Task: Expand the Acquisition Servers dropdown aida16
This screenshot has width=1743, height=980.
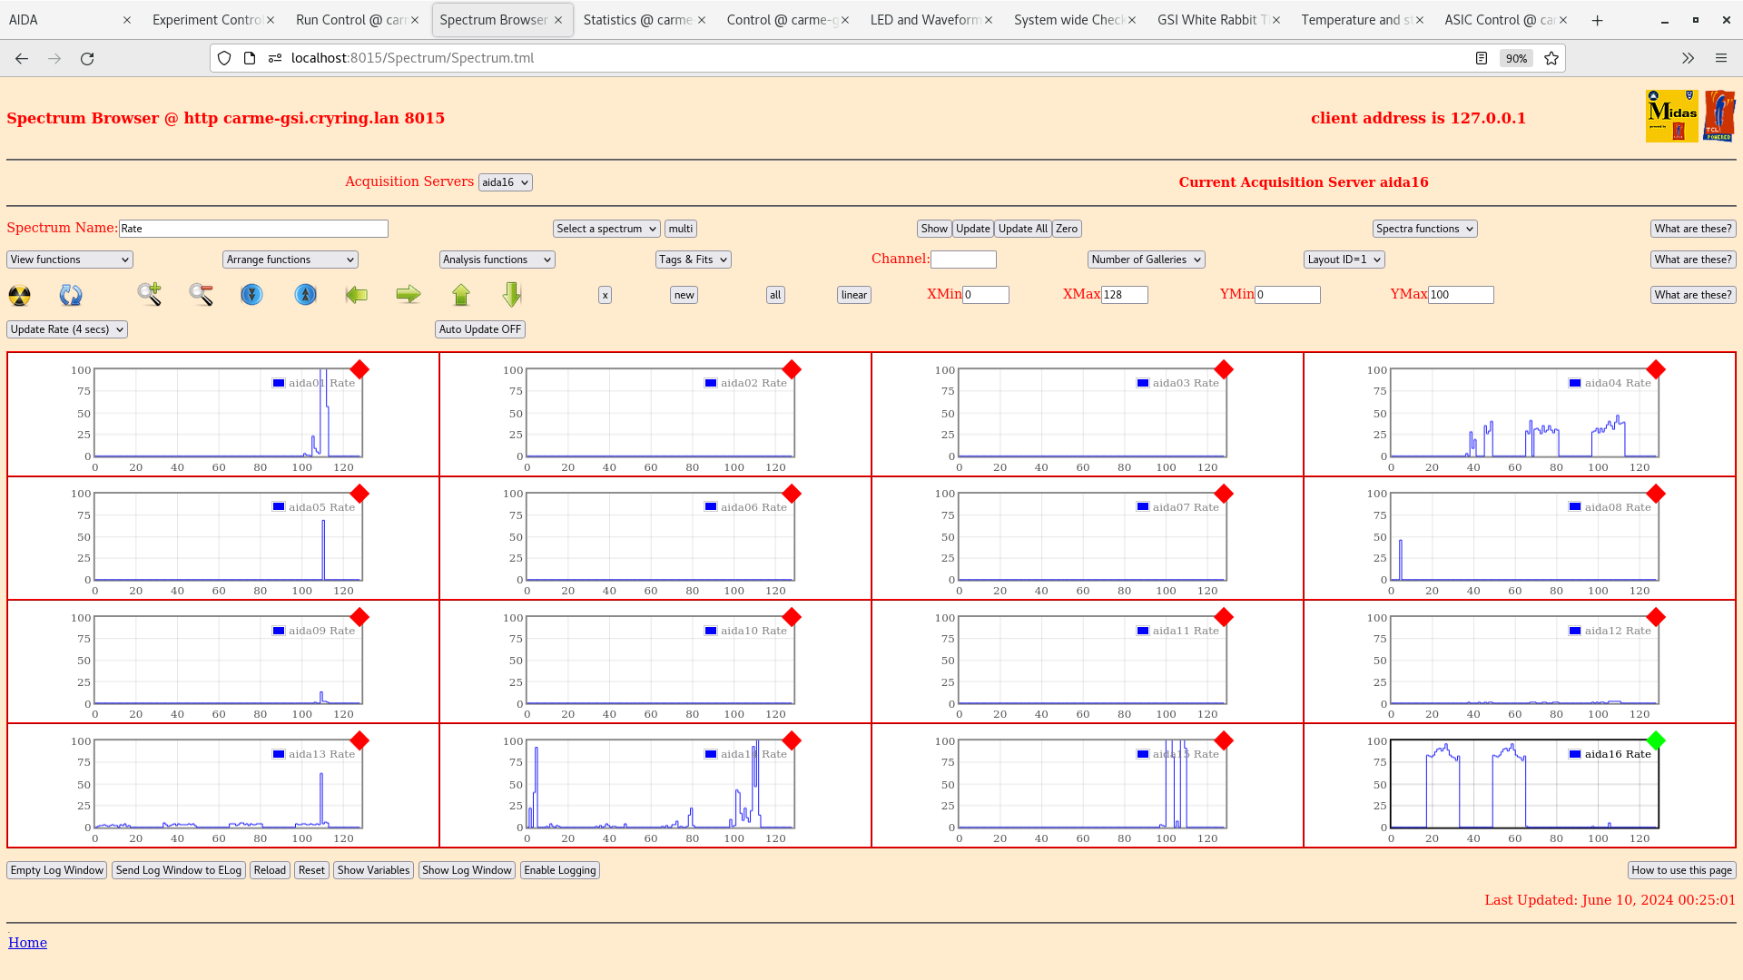Action: click(x=503, y=181)
